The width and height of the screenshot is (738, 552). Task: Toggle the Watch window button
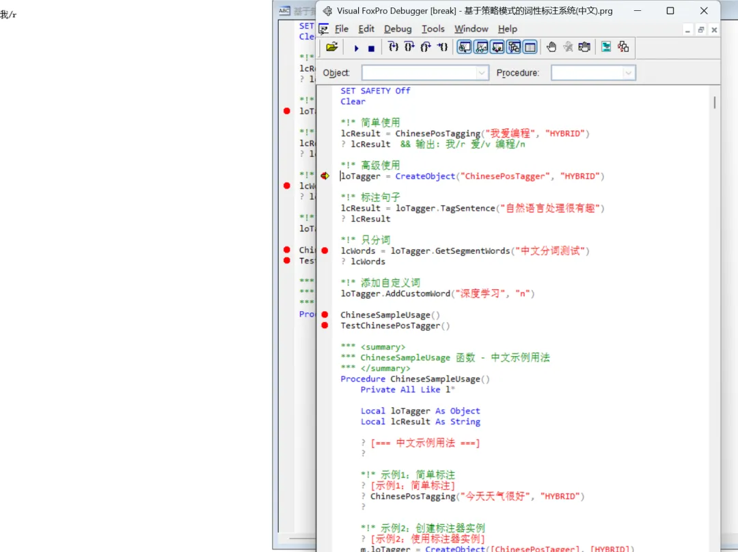click(481, 47)
